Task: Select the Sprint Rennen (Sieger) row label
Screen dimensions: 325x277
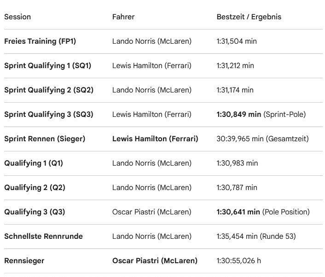Action: (x=45, y=138)
